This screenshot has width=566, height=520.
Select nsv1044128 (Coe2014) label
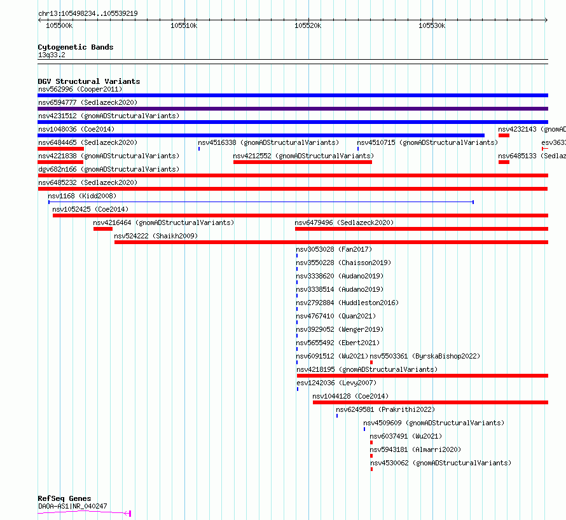click(x=350, y=396)
